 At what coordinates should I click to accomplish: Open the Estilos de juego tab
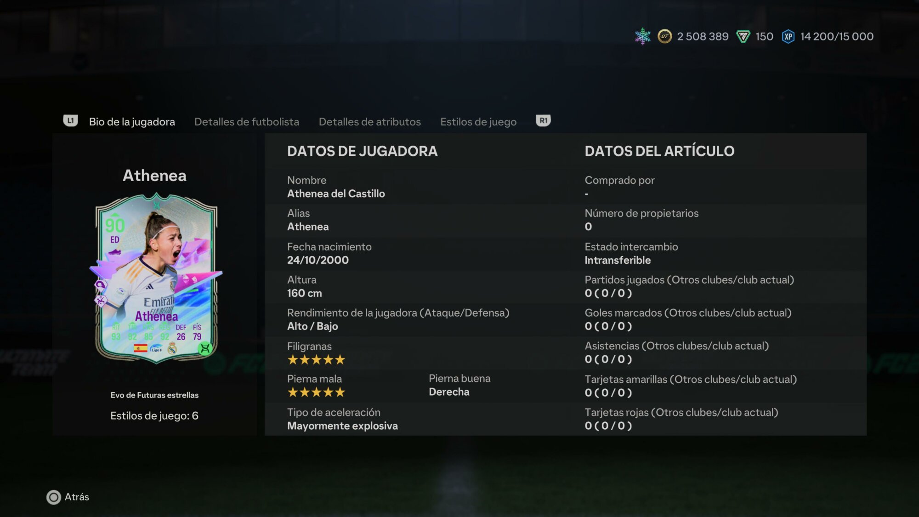[x=478, y=122]
